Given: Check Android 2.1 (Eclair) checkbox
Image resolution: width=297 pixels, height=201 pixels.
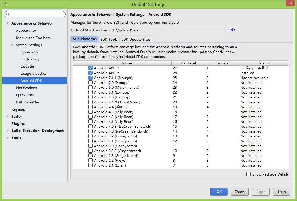Looking at the screenshot, I should click(90, 165).
